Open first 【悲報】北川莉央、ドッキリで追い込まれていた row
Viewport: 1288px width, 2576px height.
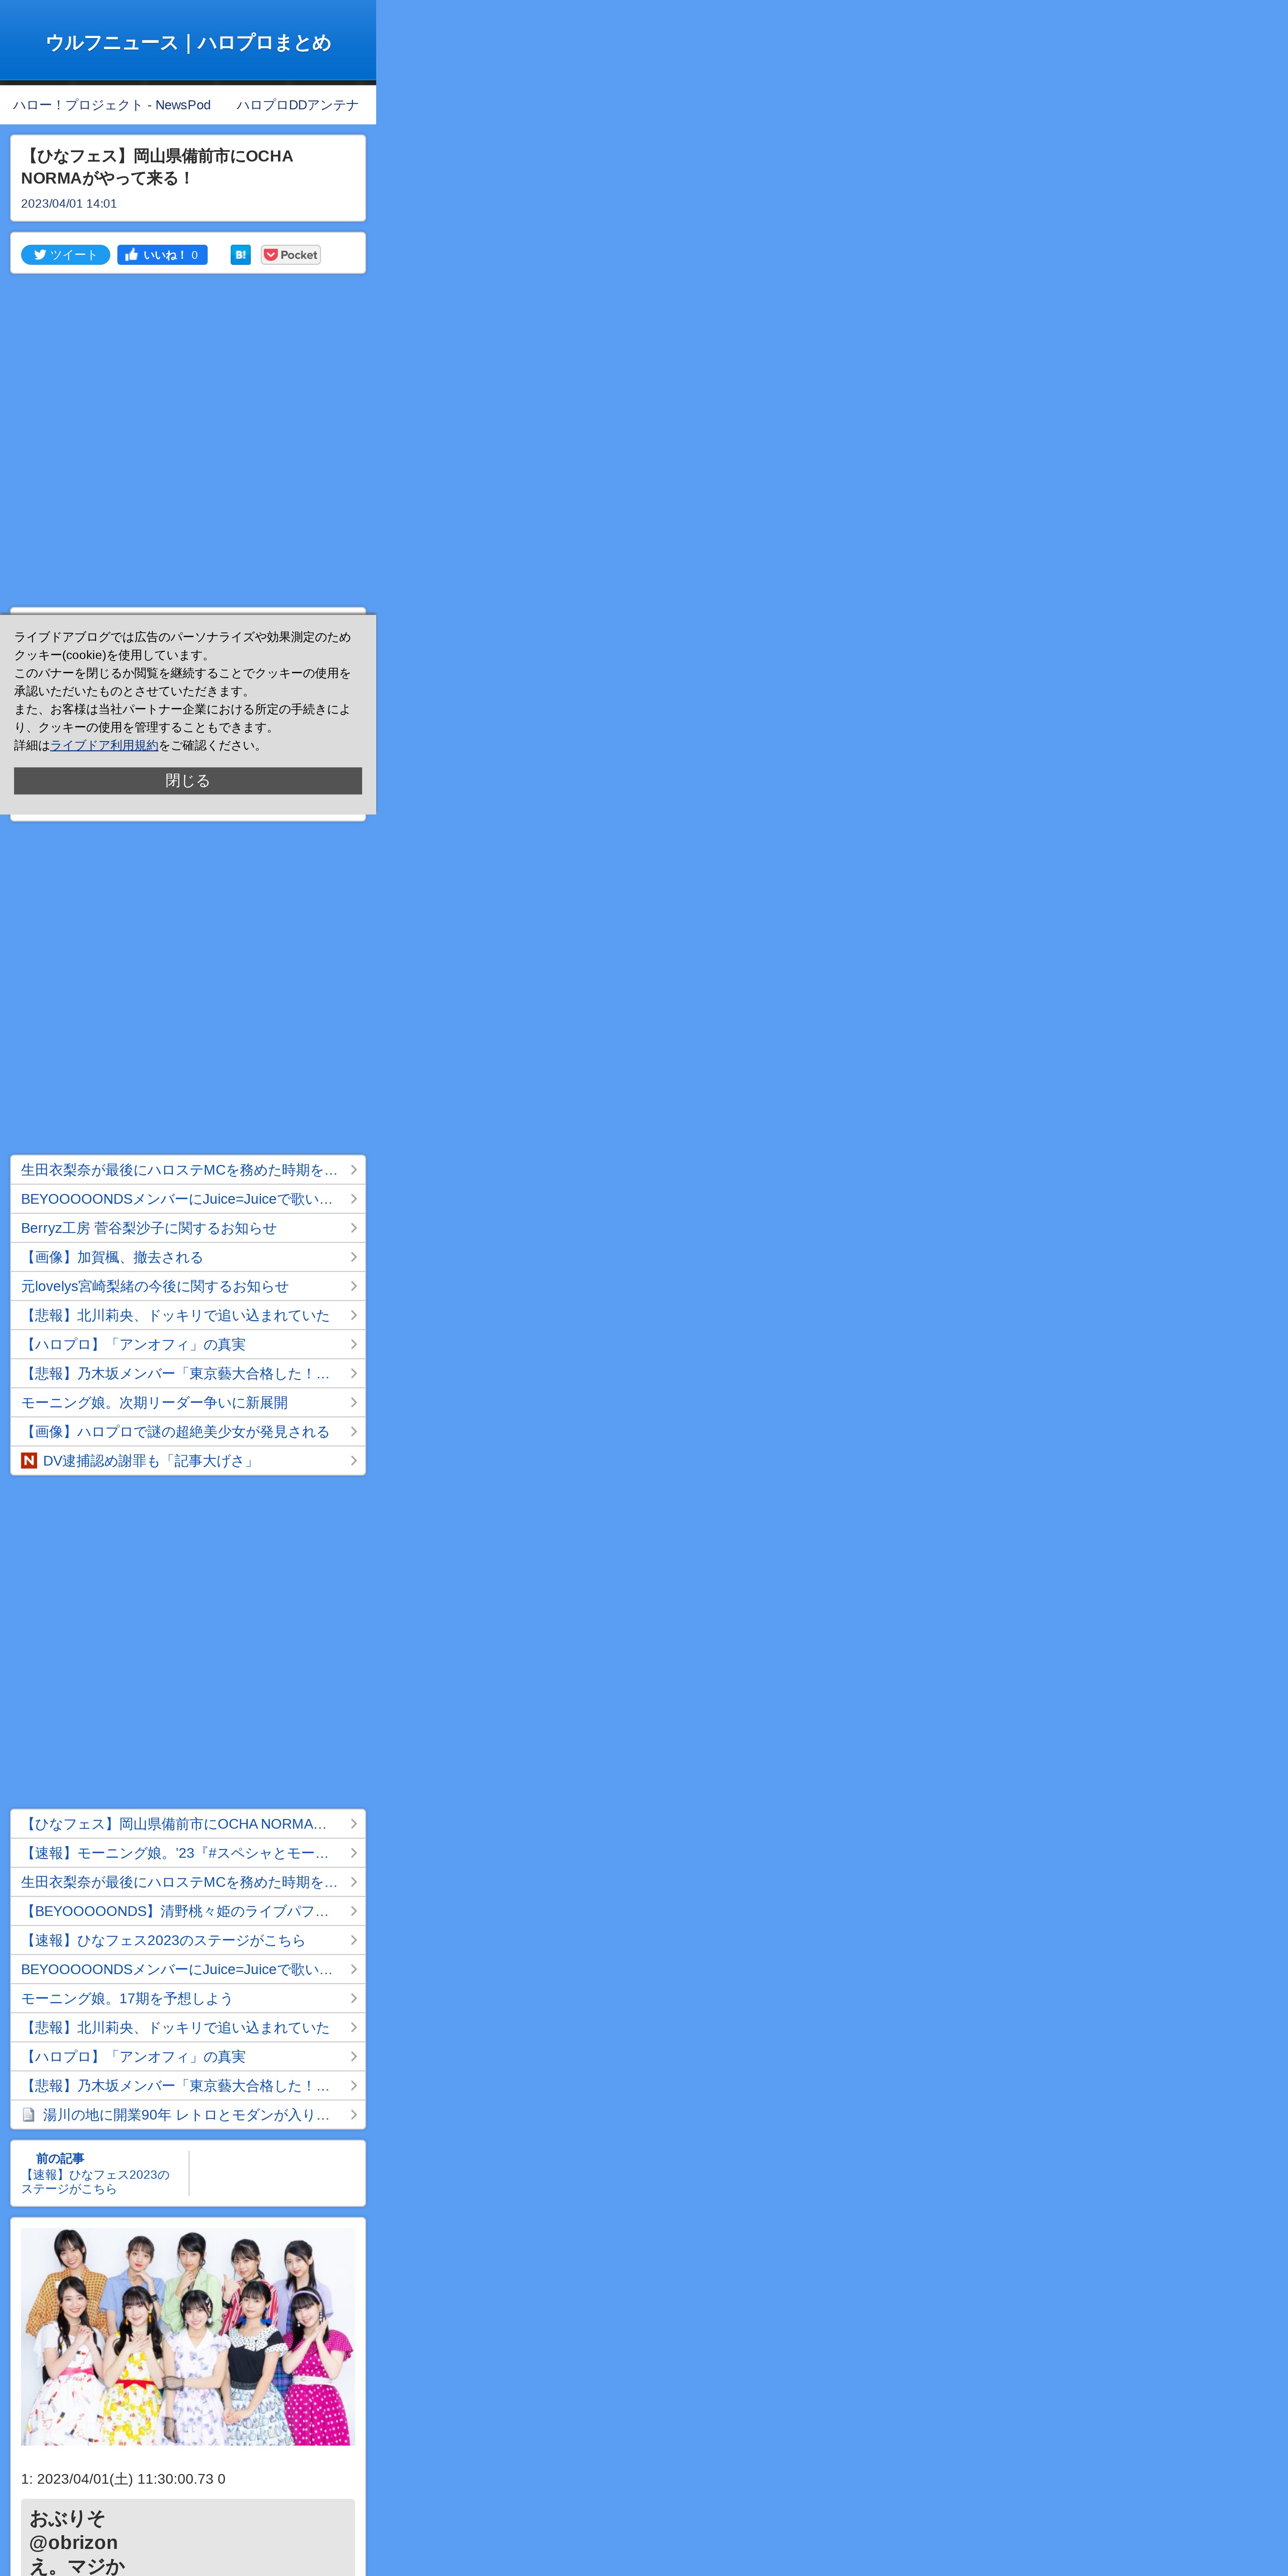(x=188, y=1315)
